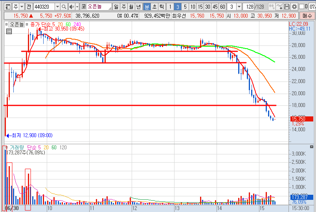Expand the stock code 440320 dropdown
The image size is (316, 212).
[x=57, y=7]
